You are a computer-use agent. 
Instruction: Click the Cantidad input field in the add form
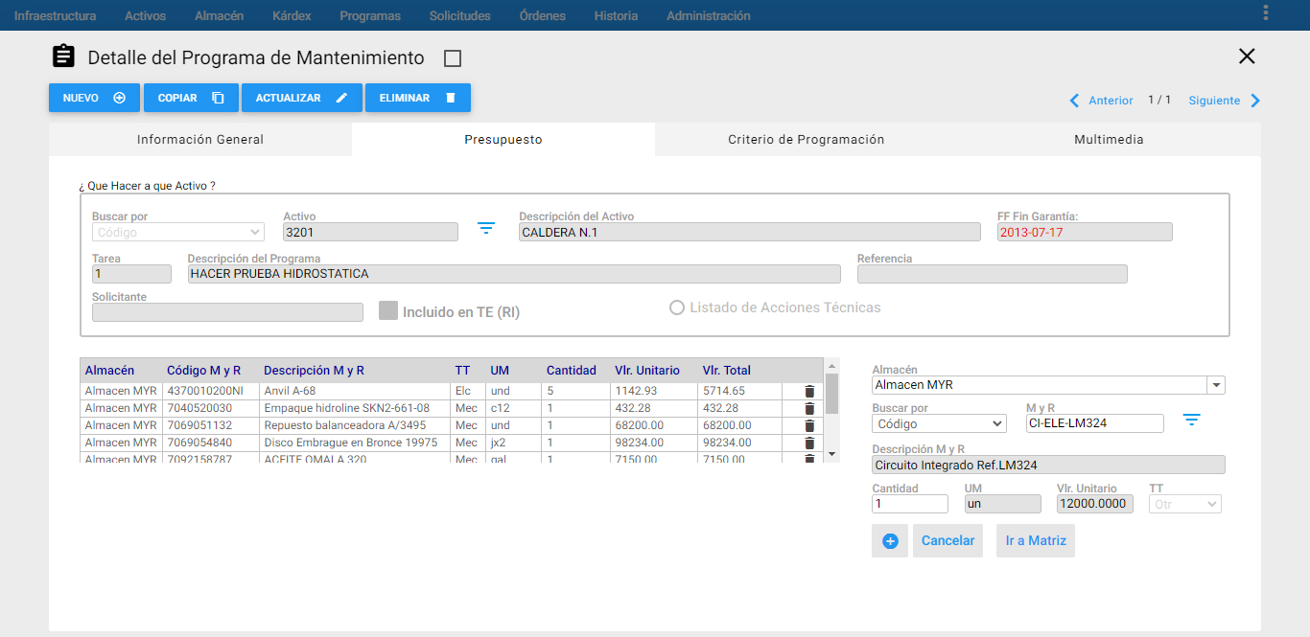[910, 504]
